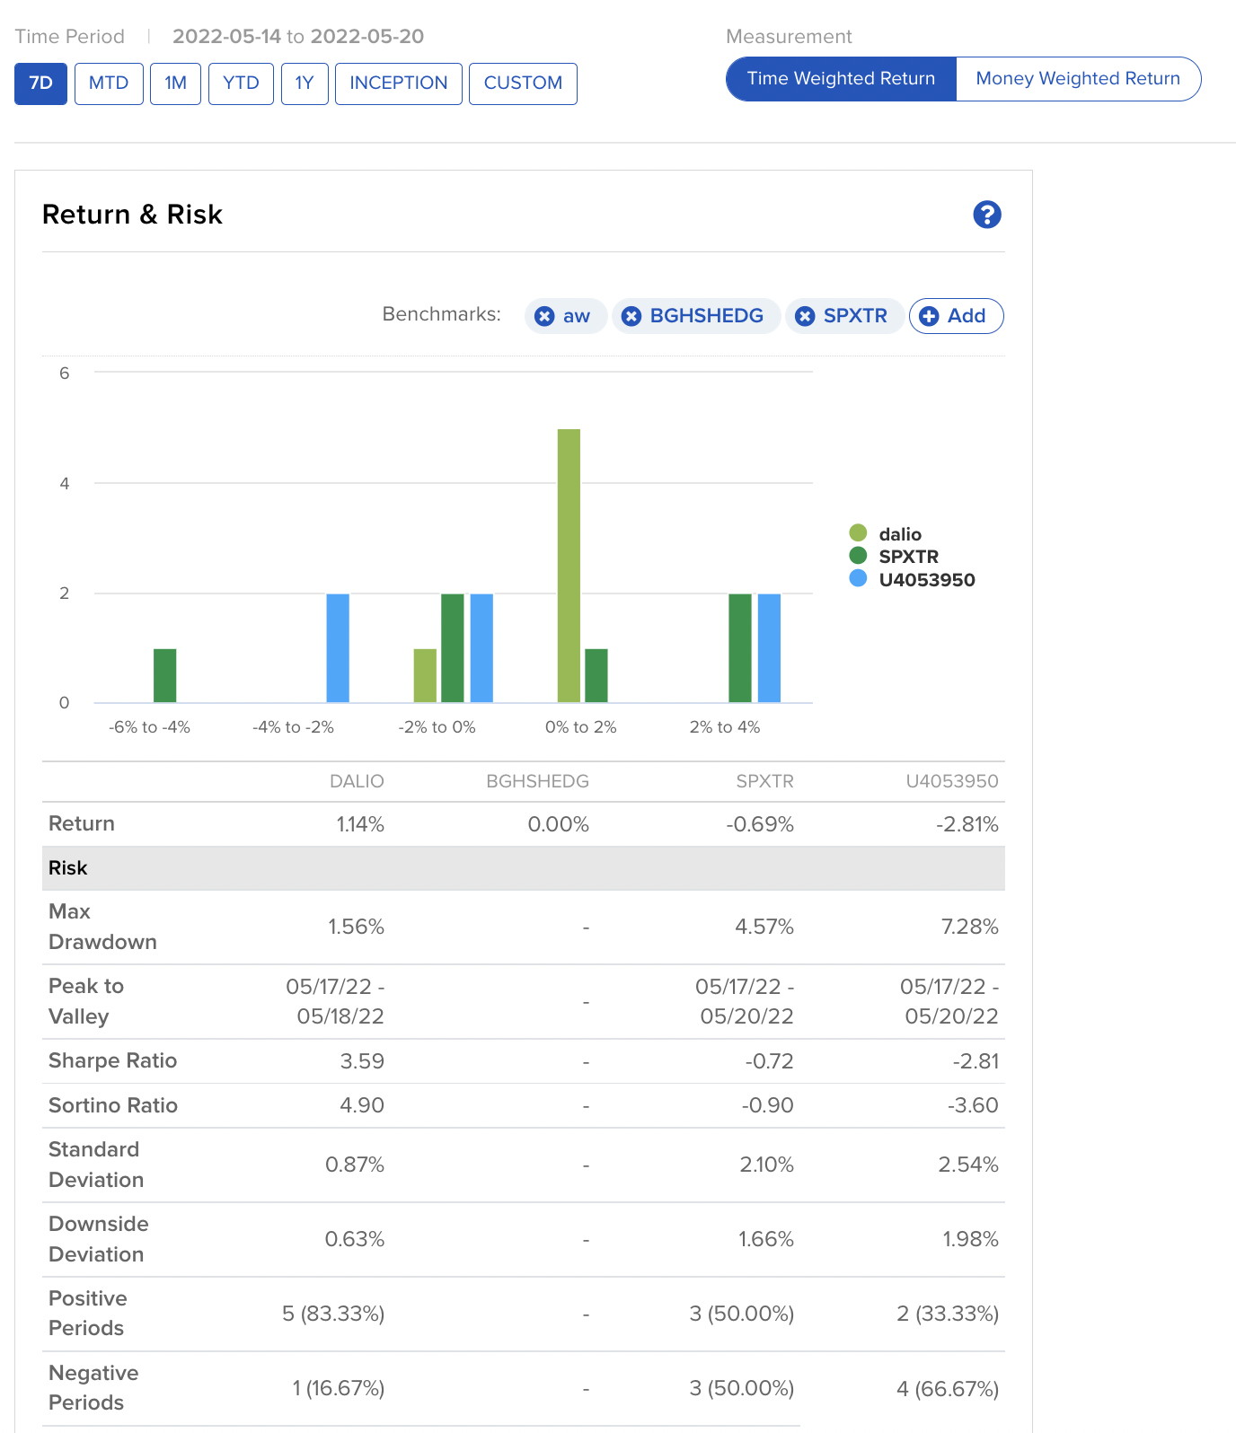Toggle U4053950 series in chart legend
Image resolution: width=1236 pixels, height=1433 pixels.
[x=926, y=580]
